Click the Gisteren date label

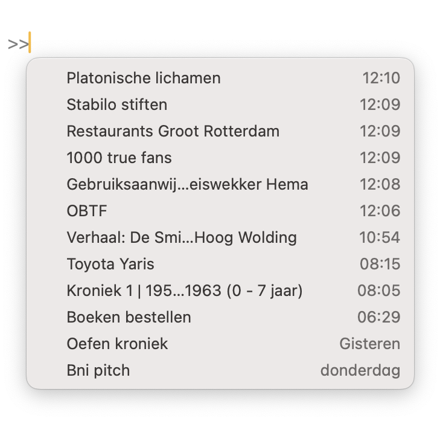[x=369, y=344]
